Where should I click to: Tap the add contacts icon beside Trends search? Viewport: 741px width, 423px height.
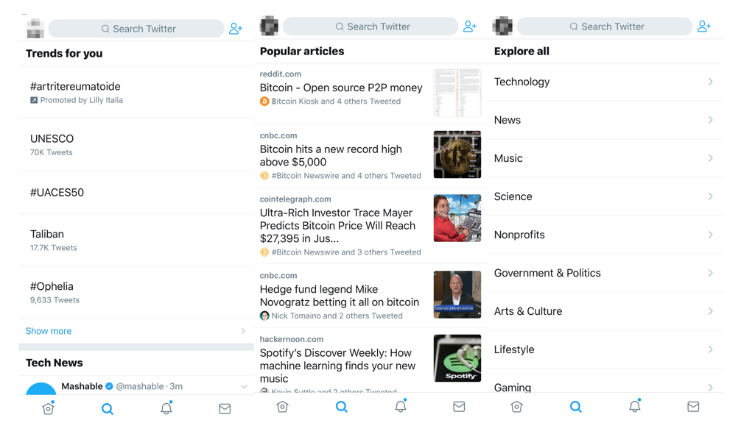click(x=236, y=29)
